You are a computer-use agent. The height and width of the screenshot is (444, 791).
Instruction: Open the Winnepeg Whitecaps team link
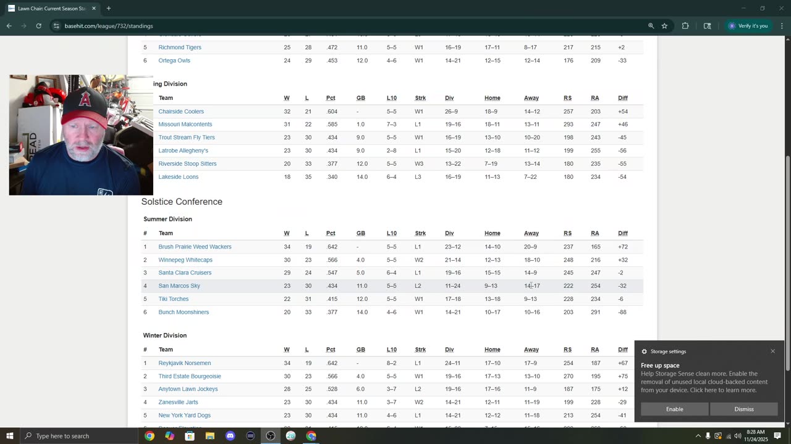185,260
